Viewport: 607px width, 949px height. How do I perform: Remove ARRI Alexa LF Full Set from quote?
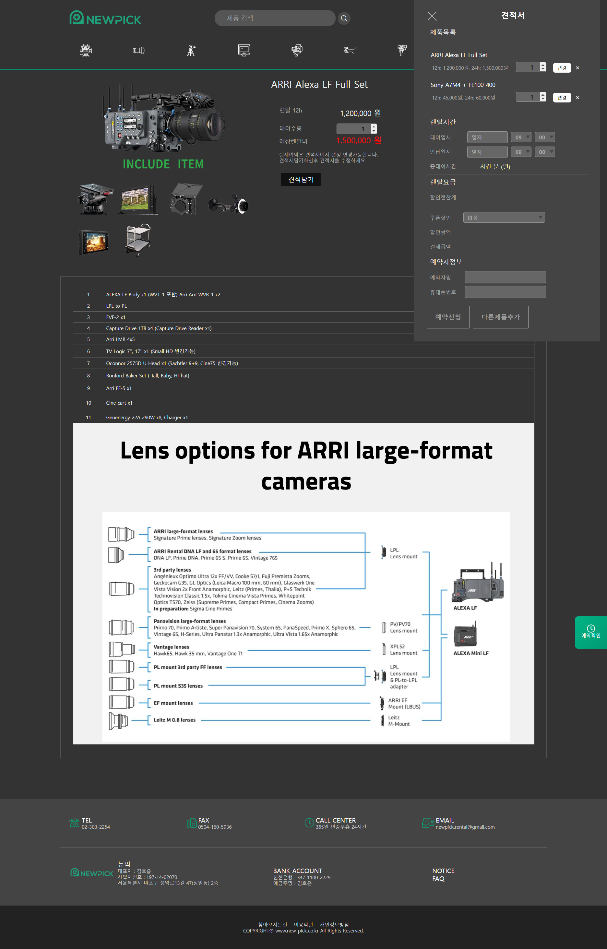(577, 68)
